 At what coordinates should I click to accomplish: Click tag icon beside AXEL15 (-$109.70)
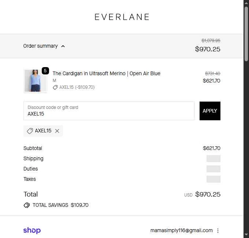tap(55, 87)
